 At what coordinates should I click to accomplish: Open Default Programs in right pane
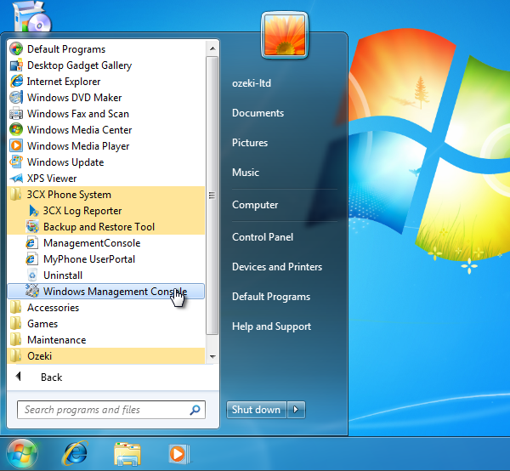(271, 297)
